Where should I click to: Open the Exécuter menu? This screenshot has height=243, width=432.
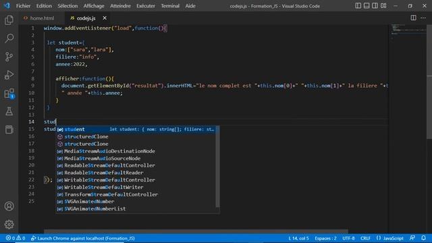[146, 6]
